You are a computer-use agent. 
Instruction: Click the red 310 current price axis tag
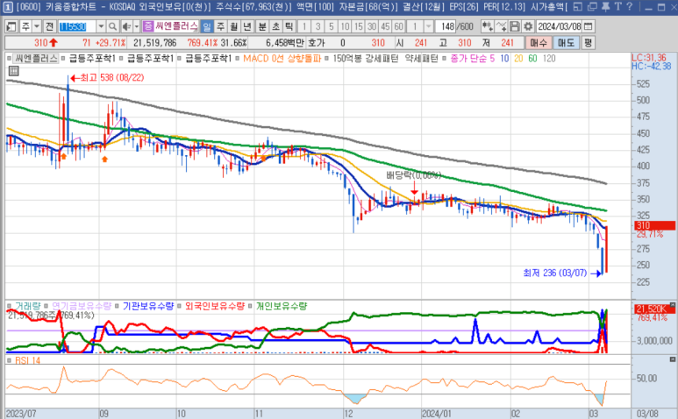pyautogui.click(x=654, y=225)
